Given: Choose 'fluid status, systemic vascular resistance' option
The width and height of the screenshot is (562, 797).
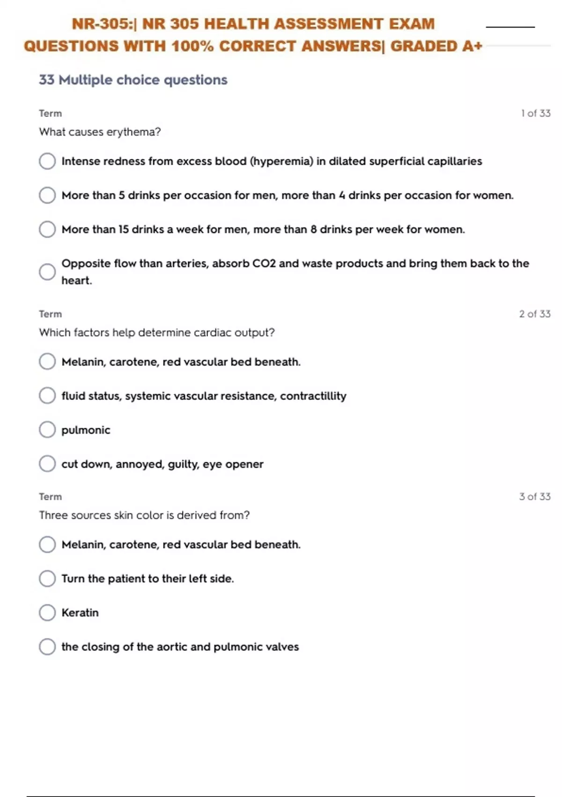Looking at the screenshot, I should pos(47,396).
